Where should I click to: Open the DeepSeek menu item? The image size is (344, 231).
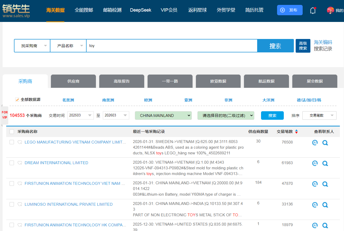(141, 10)
